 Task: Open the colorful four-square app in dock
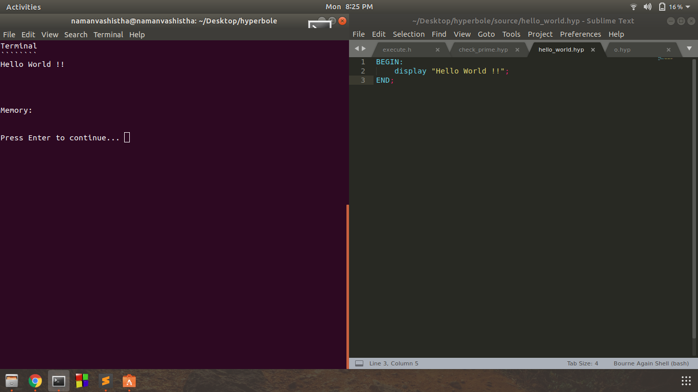[82, 381]
